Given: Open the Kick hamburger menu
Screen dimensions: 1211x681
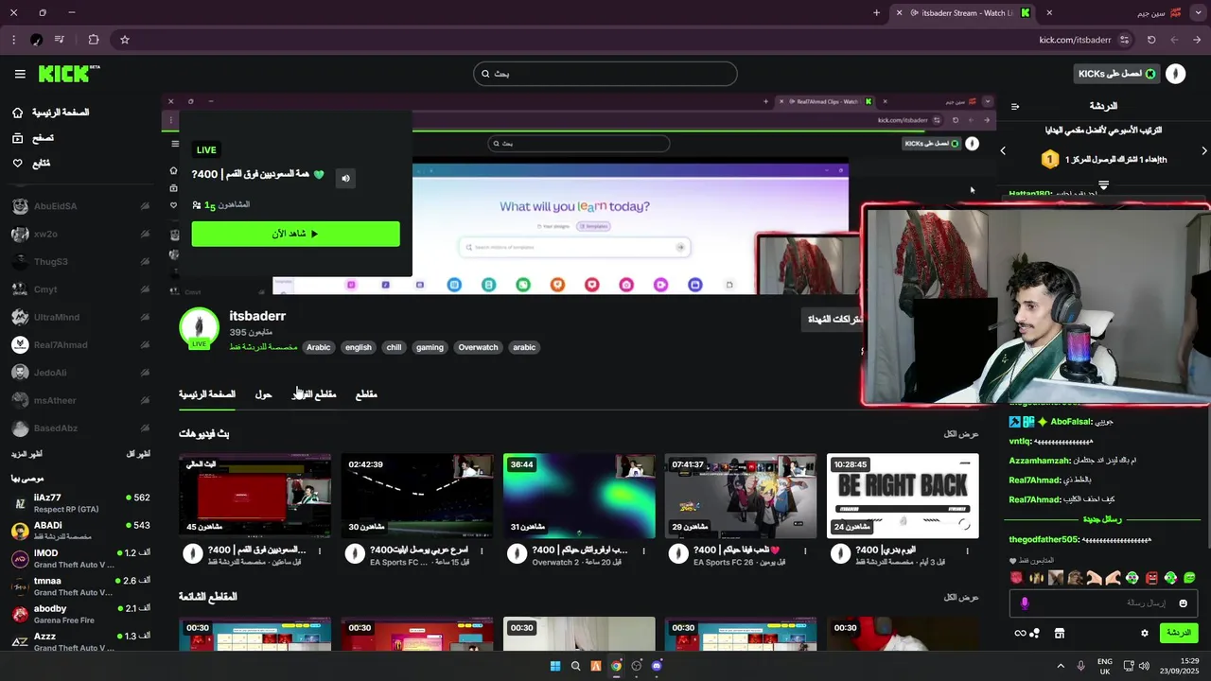Looking at the screenshot, I should 20,74.
